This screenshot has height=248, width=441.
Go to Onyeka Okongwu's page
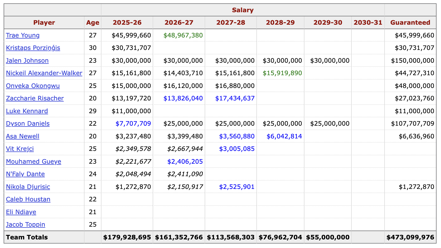(33, 86)
